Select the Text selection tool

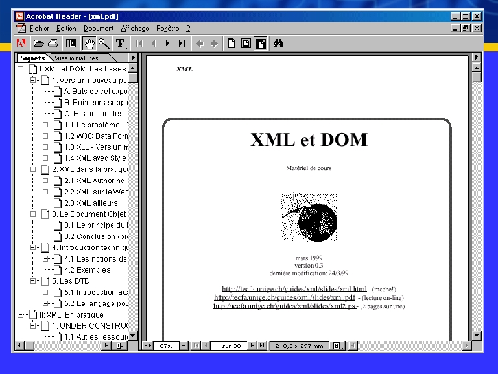[121, 44]
